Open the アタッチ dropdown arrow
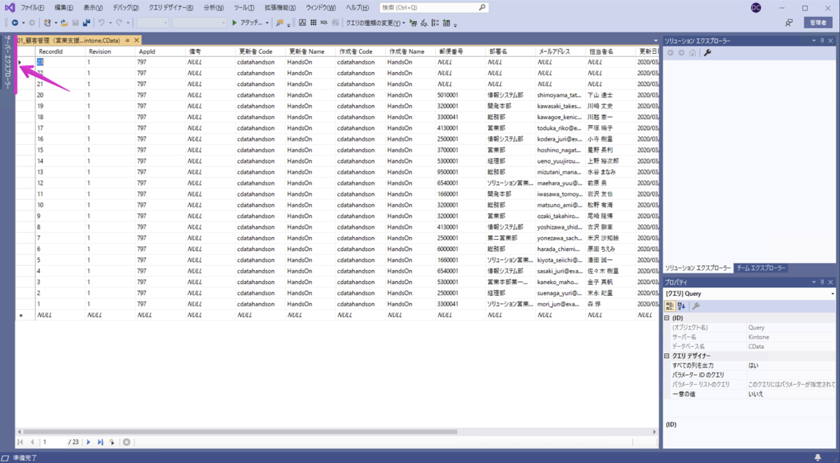 pyautogui.click(x=267, y=22)
